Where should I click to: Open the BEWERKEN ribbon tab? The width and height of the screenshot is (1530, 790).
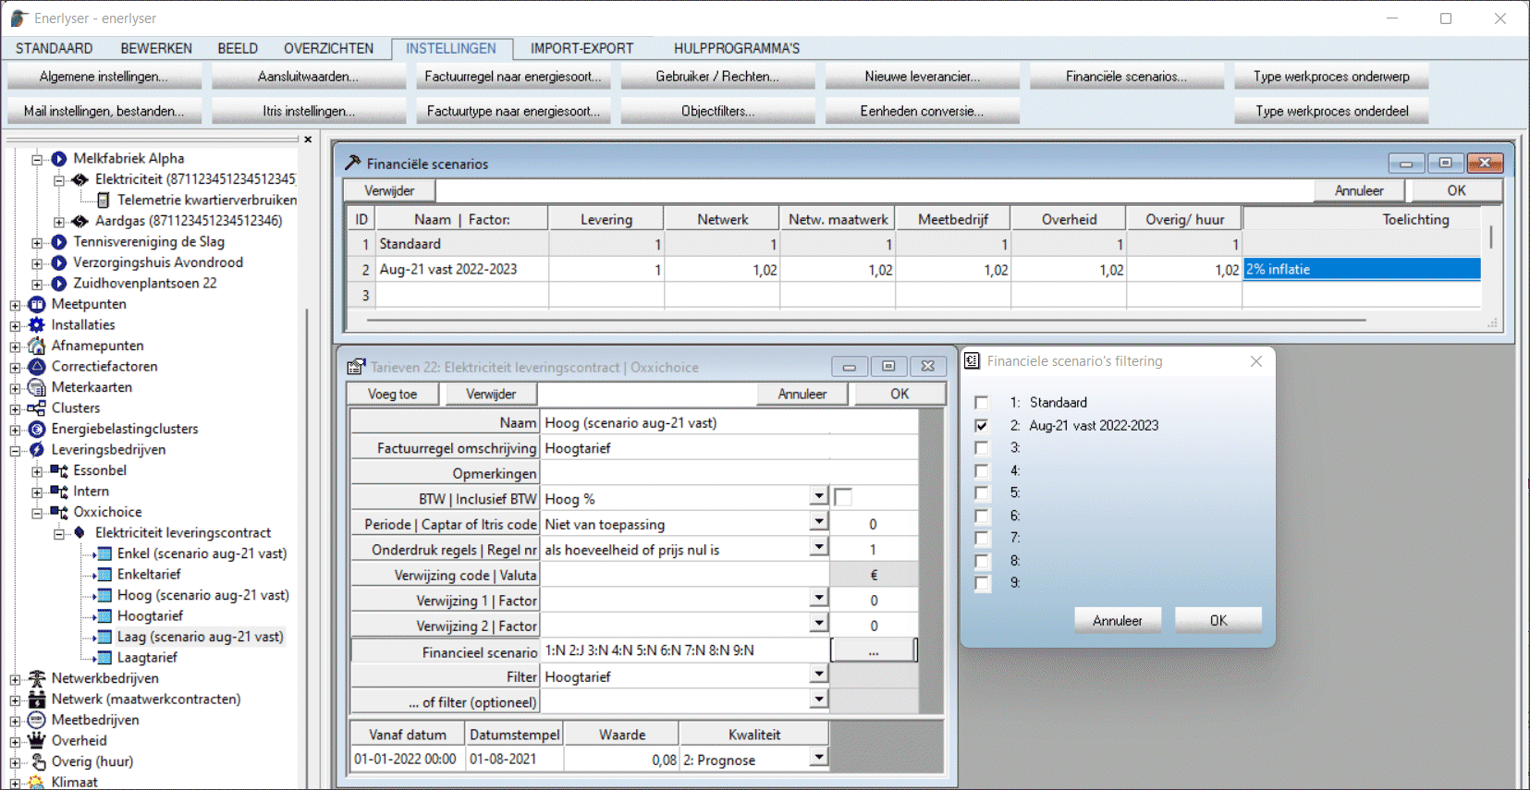(x=156, y=49)
